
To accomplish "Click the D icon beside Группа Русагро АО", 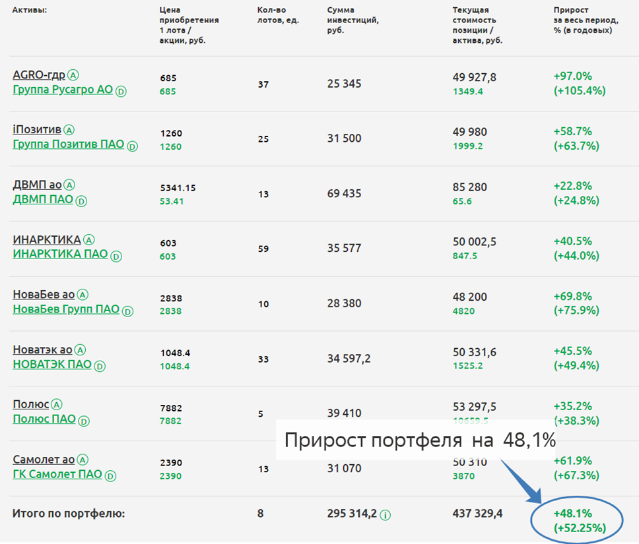I will coord(121,91).
